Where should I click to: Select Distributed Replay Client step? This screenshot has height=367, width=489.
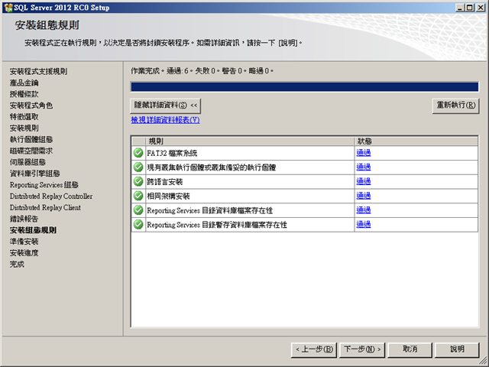pyautogui.click(x=45, y=207)
